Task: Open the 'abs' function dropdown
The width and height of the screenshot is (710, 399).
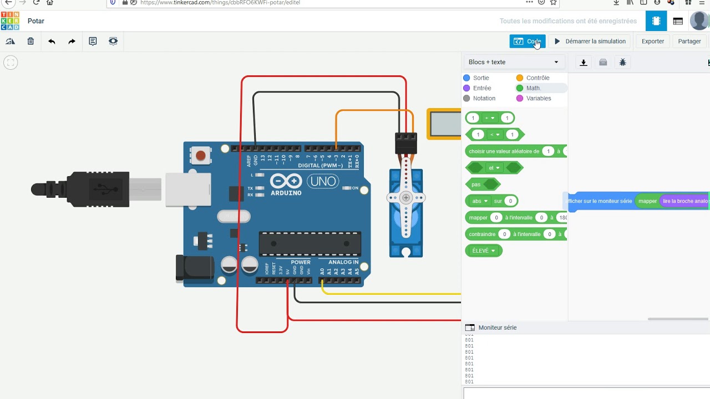Action: click(x=478, y=201)
